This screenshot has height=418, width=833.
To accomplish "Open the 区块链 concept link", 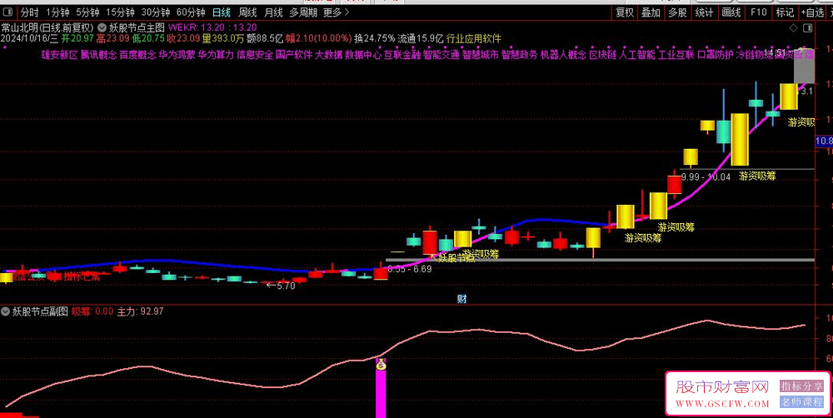I will click(x=602, y=54).
